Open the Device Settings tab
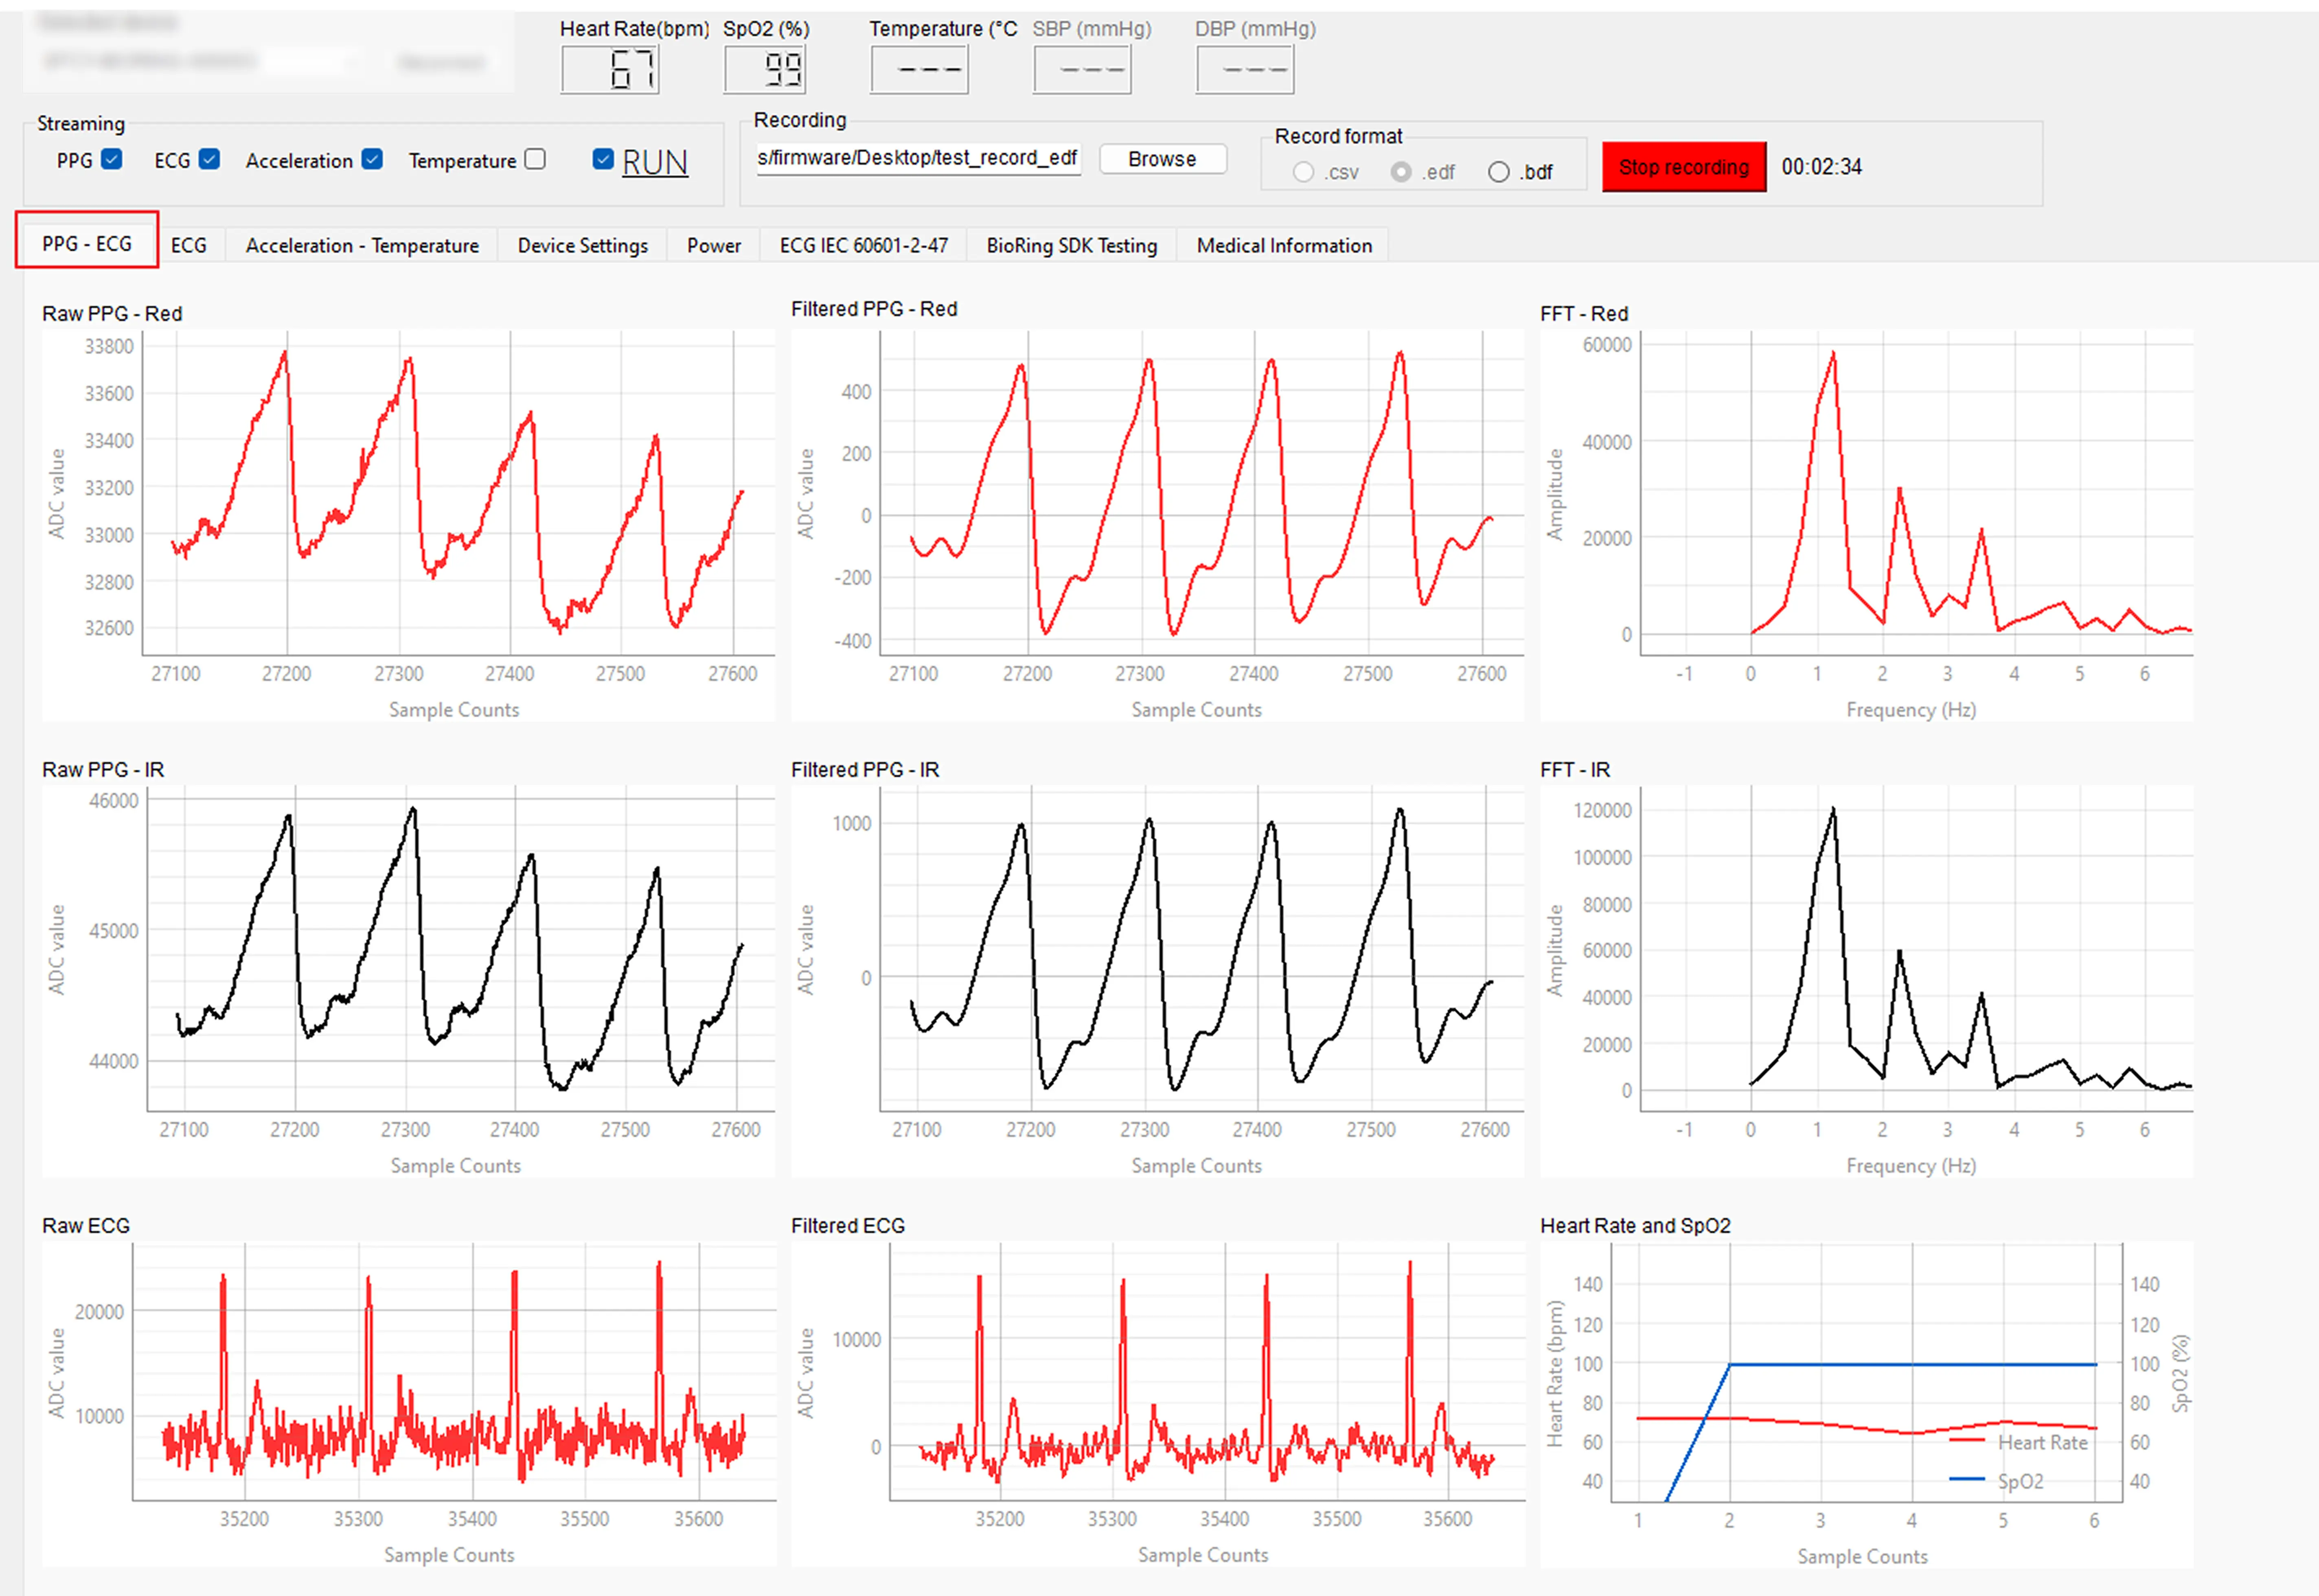 (582, 245)
